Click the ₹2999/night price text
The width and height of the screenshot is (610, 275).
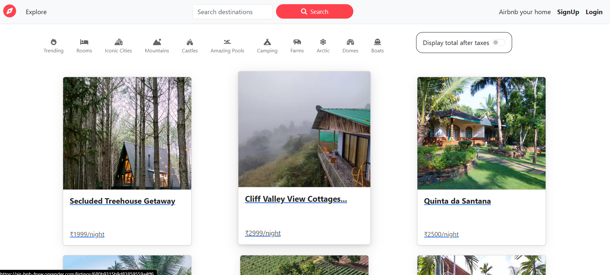pos(263,233)
